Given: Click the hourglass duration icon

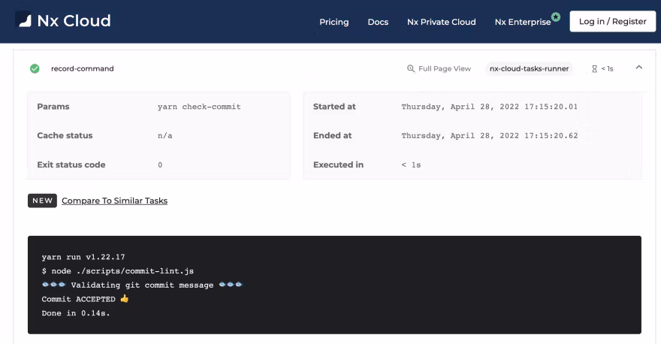Looking at the screenshot, I should coord(594,68).
